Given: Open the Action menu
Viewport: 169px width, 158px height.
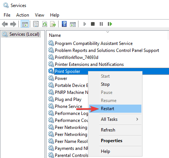Looking at the screenshot, I should tap(22, 15).
